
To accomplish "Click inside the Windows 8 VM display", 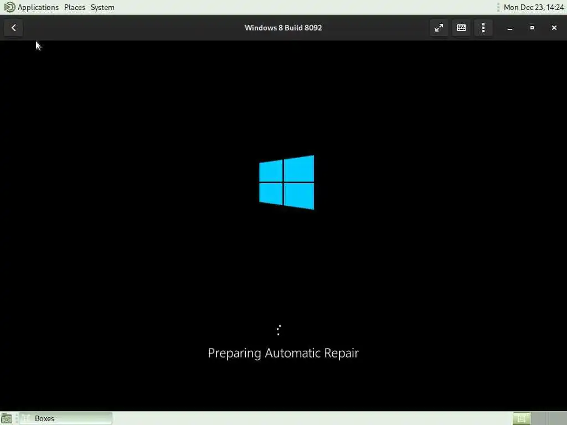I will point(283,226).
